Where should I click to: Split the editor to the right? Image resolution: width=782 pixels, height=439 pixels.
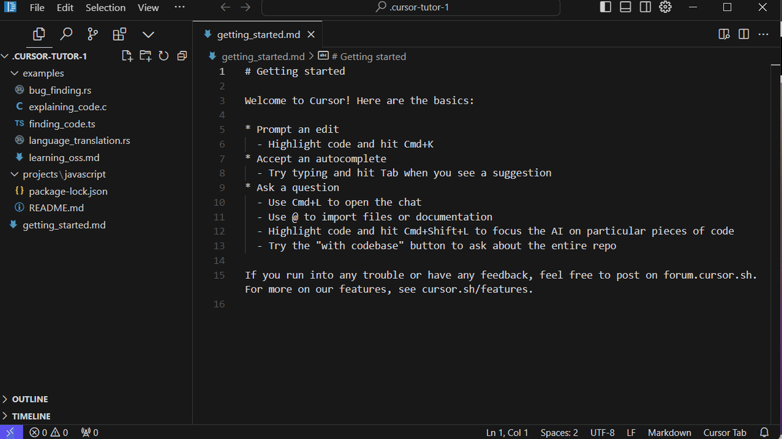(x=744, y=35)
